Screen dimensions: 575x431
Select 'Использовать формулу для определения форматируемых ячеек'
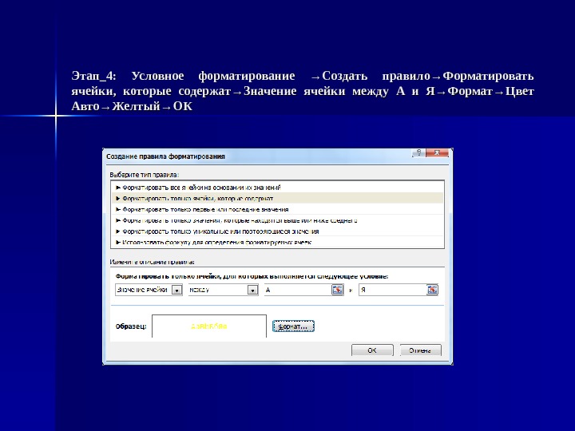pyautogui.click(x=277, y=242)
